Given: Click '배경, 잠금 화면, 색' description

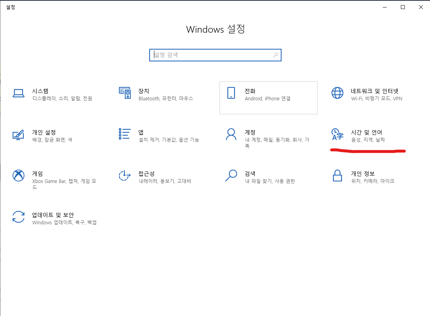Looking at the screenshot, I should 52,140.
